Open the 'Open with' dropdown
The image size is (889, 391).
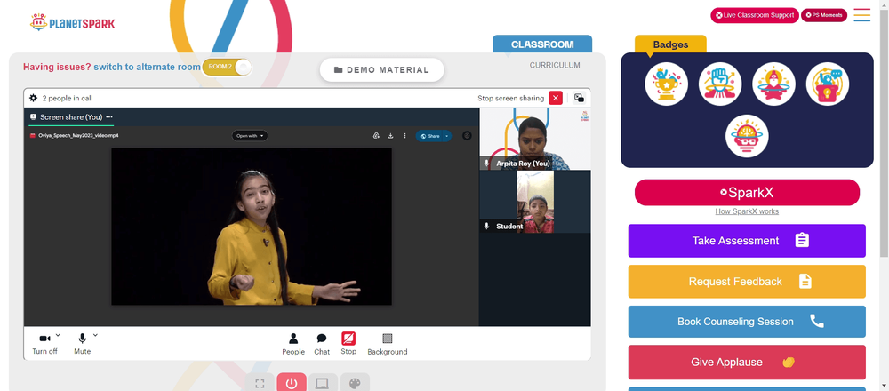pos(250,135)
